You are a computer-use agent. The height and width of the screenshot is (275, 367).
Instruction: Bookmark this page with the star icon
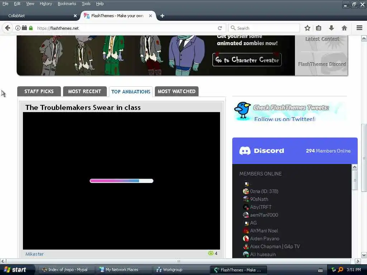pyautogui.click(x=307, y=28)
